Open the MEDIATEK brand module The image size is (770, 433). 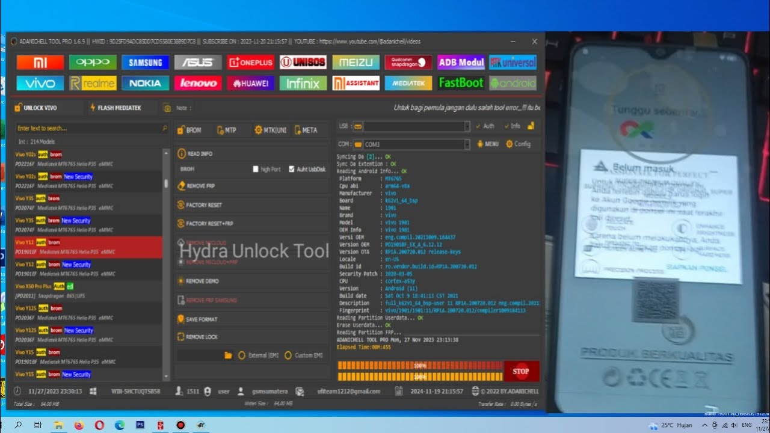tap(408, 83)
